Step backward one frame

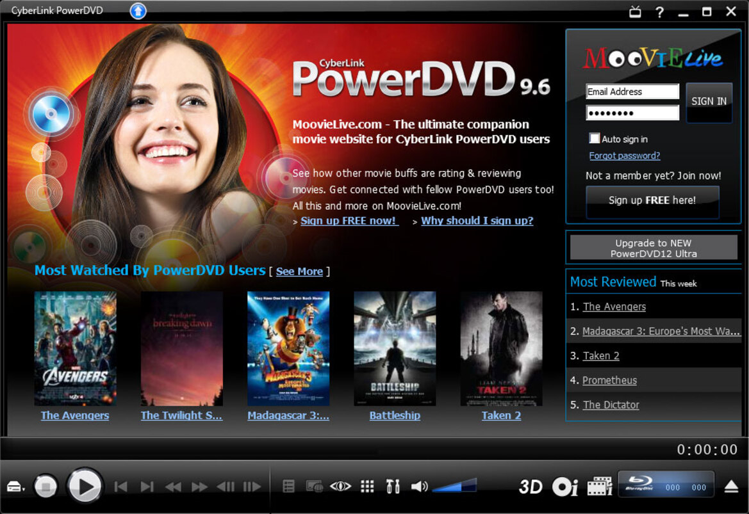[226, 487]
